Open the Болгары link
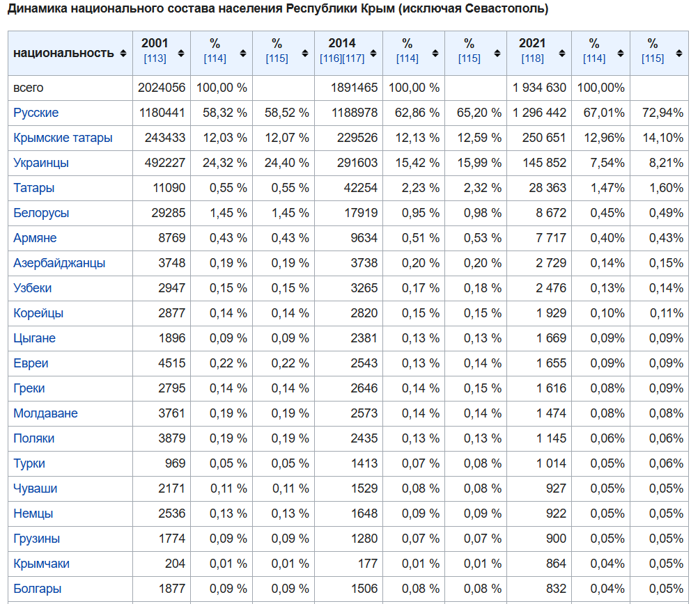Screen dimensions: 691x604 tap(38, 589)
